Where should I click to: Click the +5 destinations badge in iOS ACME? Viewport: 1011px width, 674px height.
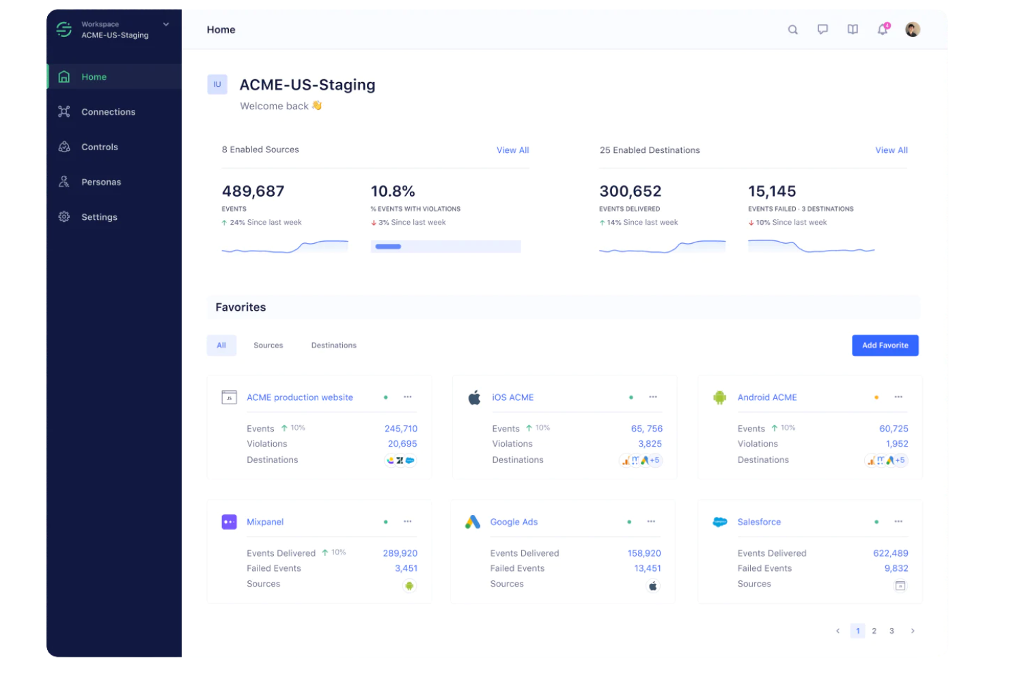click(x=654, y=460)
